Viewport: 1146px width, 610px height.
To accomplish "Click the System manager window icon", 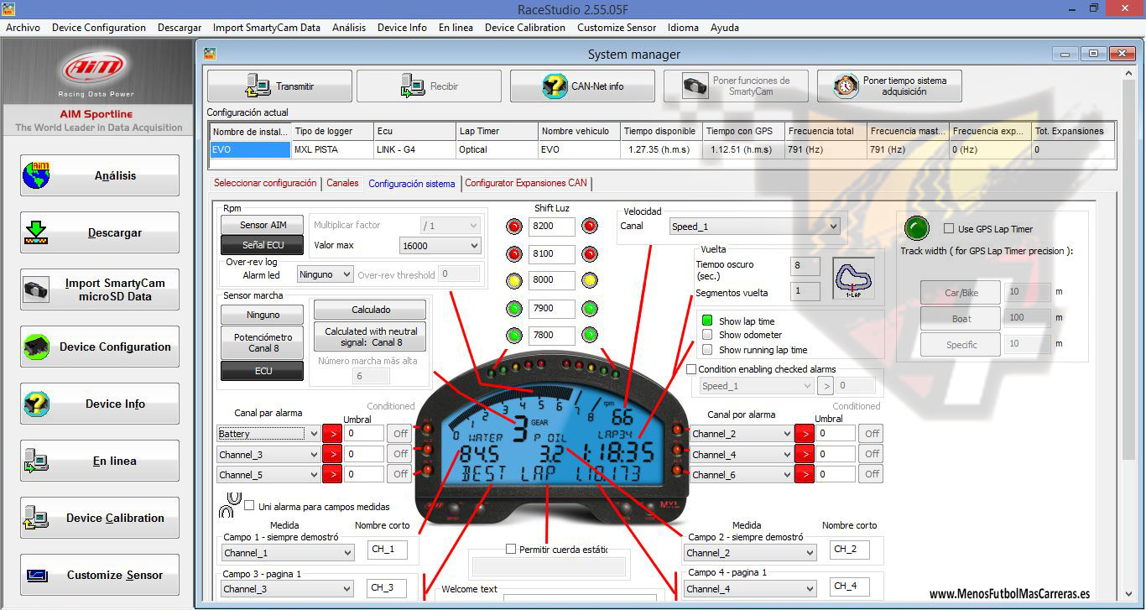I will pyautogui.click(x=210, y=54).
